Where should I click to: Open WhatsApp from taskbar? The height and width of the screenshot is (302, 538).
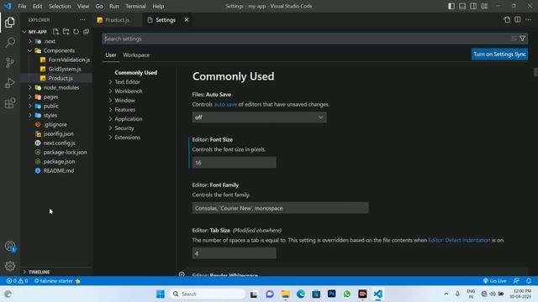(x=347, y=294)
